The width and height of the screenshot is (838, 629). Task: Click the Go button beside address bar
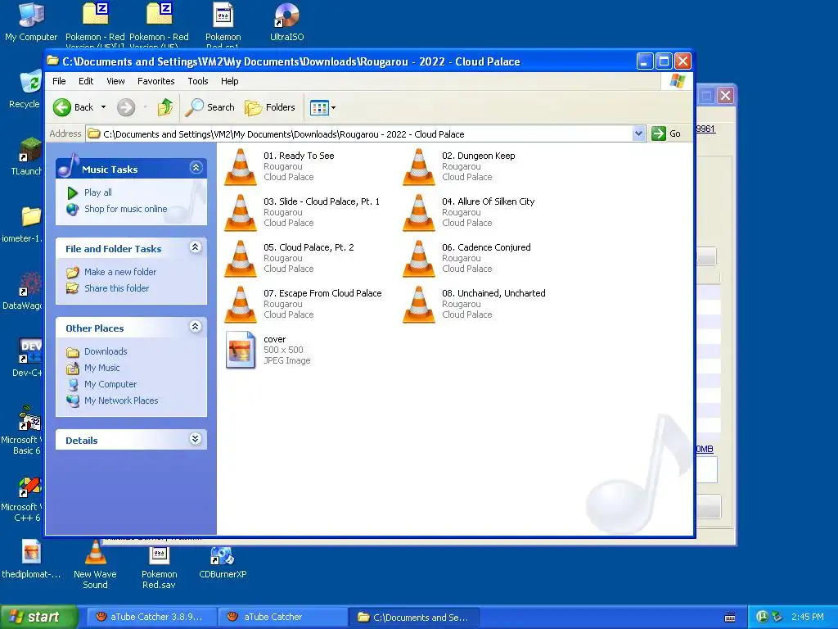coord(666,133)
